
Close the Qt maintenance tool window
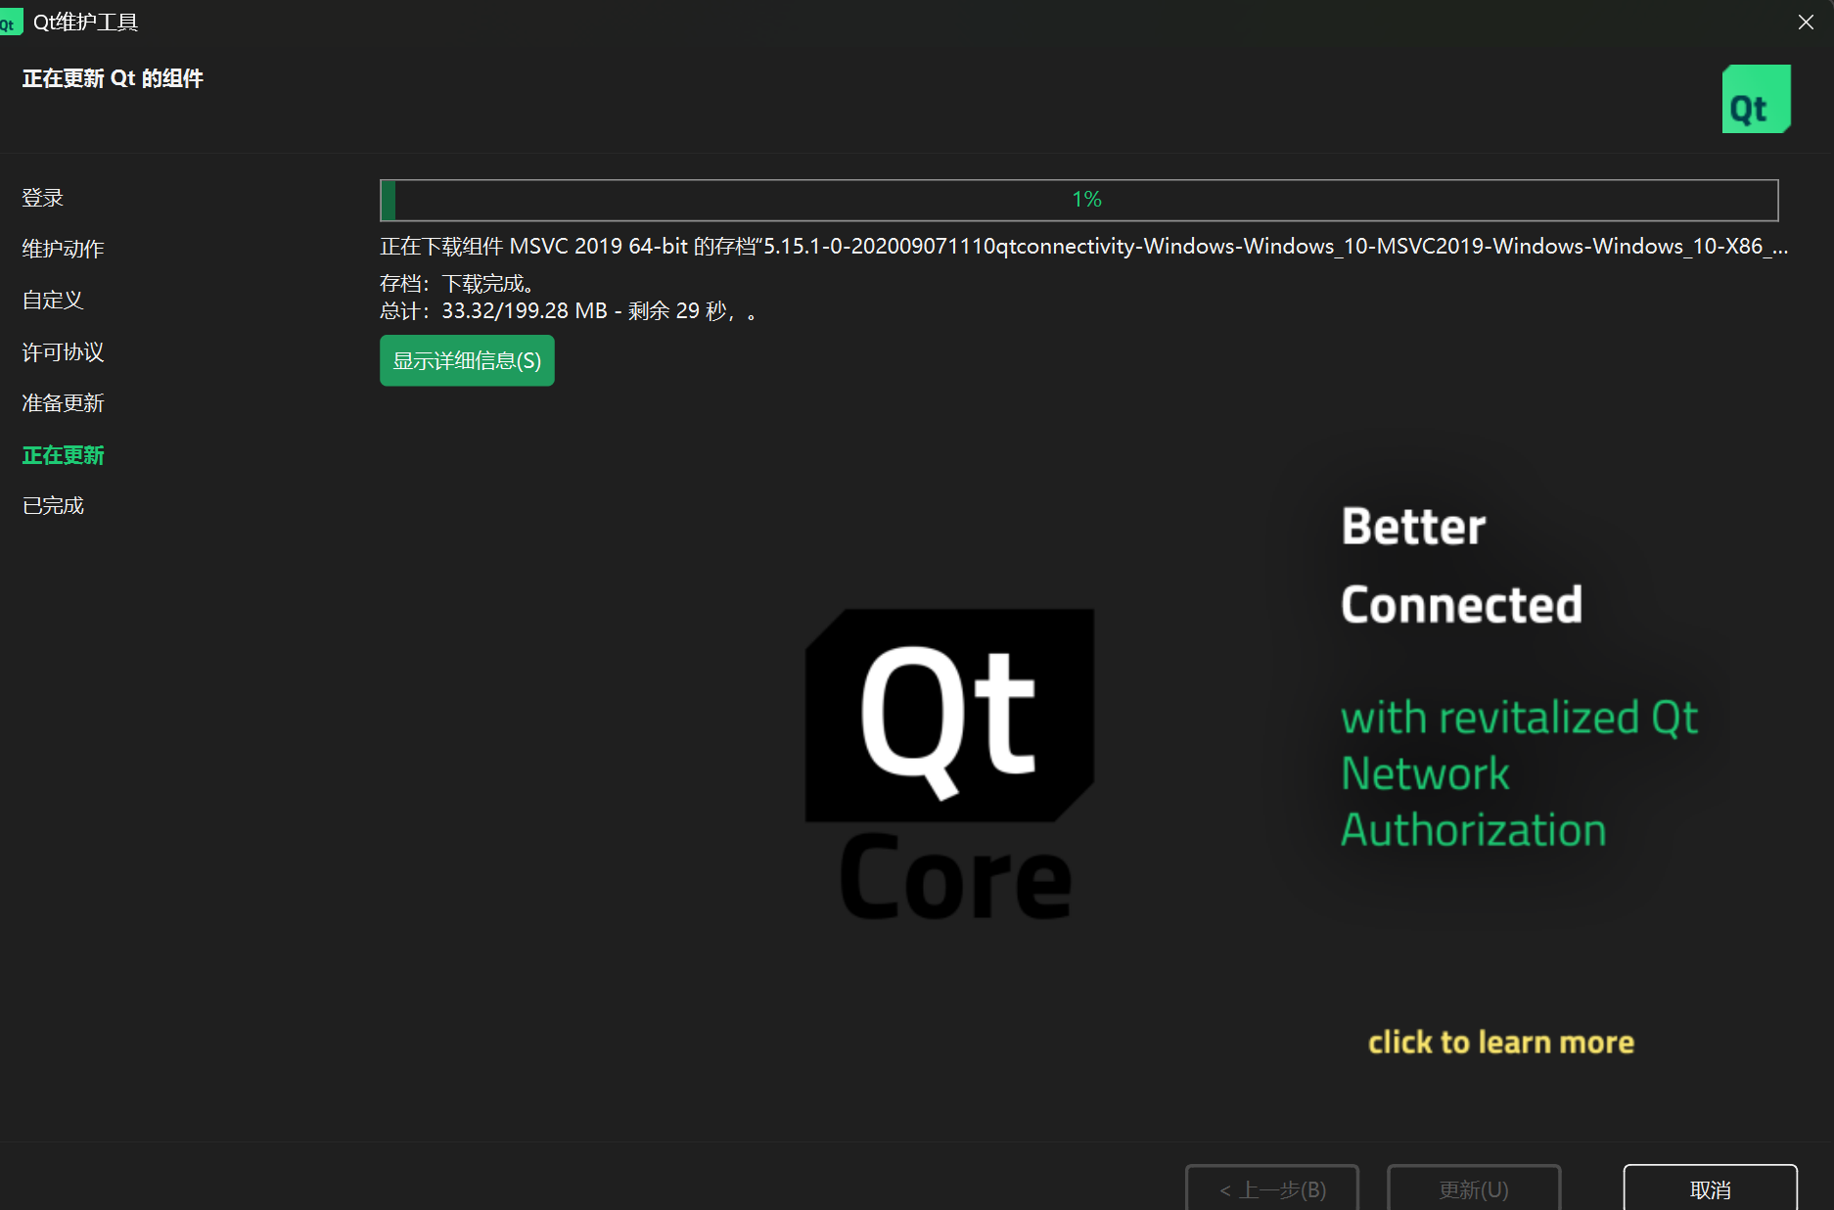click(1806, 22)
